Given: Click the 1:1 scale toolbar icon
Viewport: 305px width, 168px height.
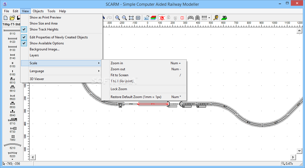Looking at the screenshot, I should pos(138,18).
